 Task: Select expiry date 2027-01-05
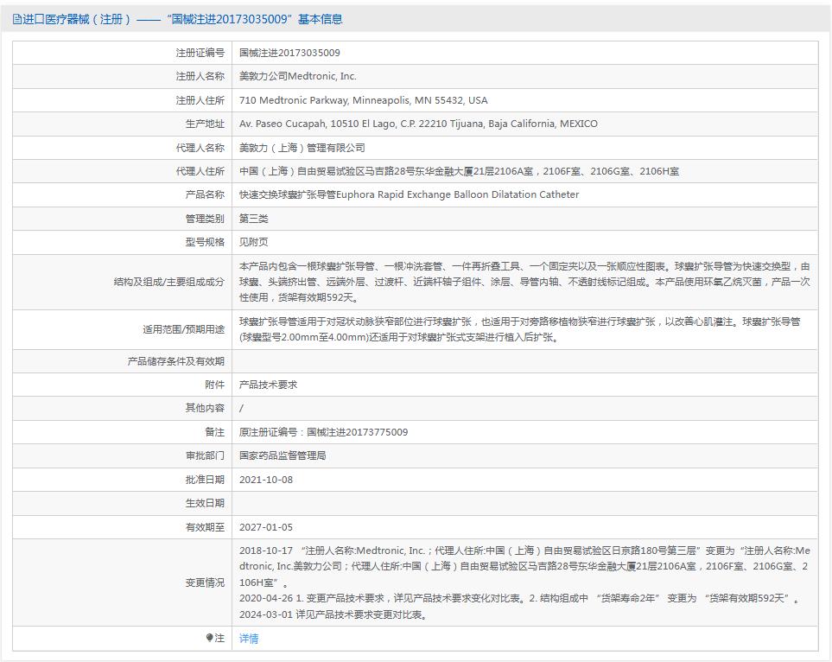coord(266,527)
